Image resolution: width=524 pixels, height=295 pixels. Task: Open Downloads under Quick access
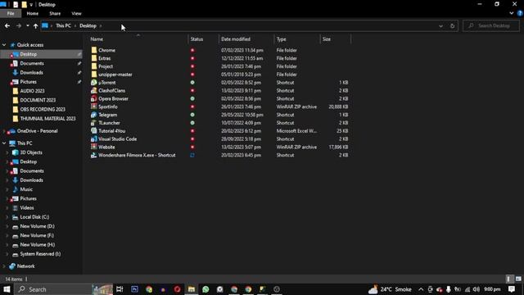click(x=31, y=73)
